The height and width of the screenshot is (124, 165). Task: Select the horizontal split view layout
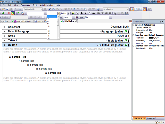136,9
